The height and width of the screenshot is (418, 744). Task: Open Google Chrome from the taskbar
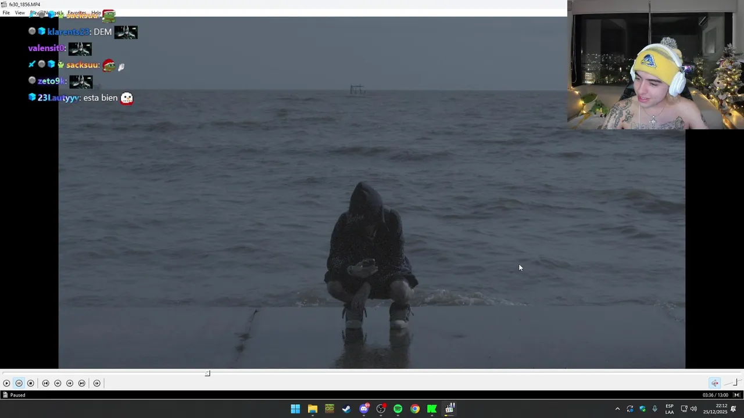click(415, 409)
